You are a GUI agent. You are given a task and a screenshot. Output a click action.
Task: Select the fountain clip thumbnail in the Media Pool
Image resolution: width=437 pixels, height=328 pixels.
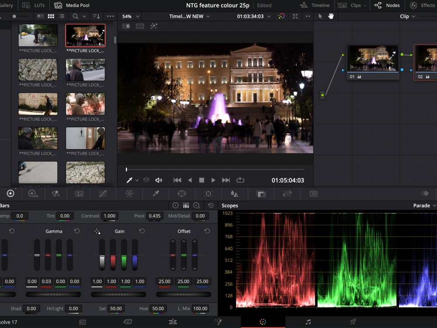click(x=85, y=35)
